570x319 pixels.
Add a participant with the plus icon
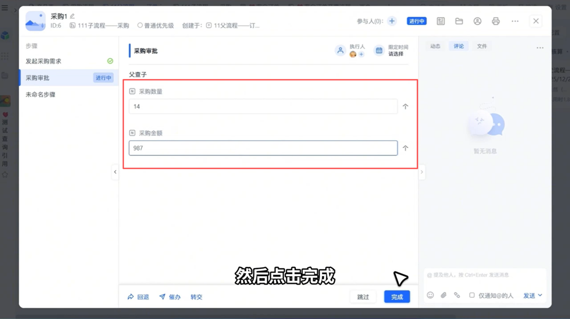pyautogui.click(x=392, y=21)
